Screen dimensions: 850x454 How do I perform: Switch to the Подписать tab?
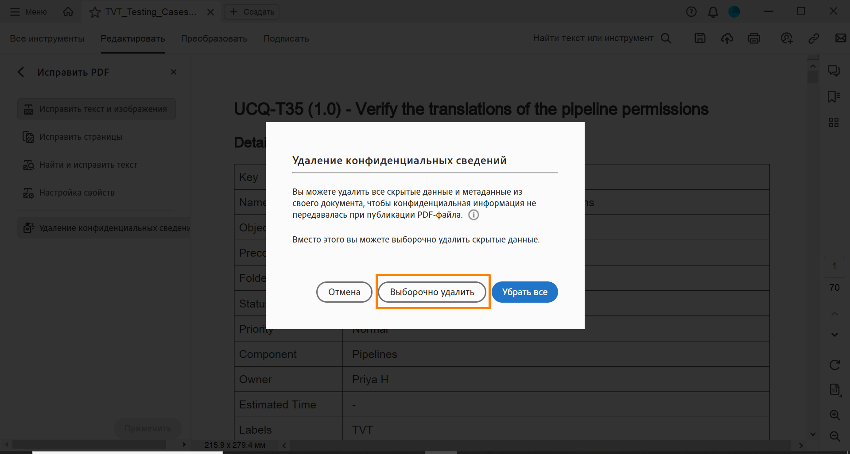coord(286,38)
